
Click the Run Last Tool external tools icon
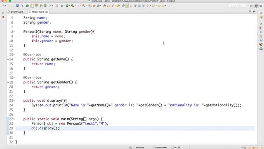point(73,6)
